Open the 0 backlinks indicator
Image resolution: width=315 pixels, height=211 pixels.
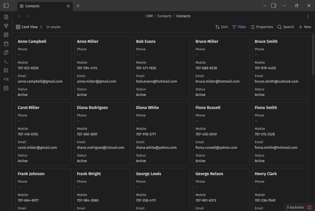[295, 207]
